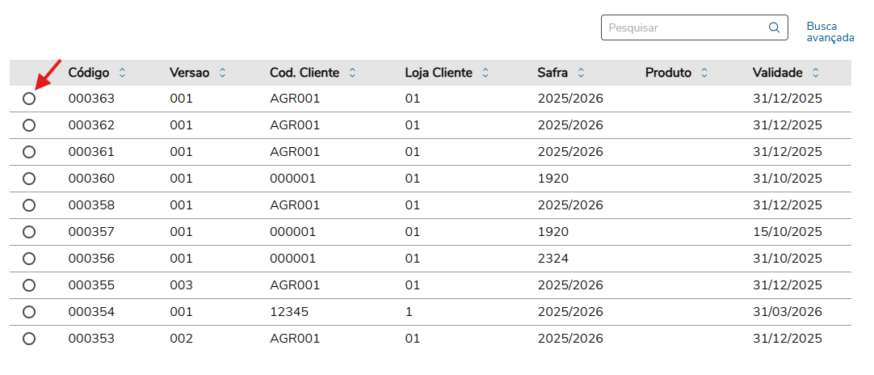Viewport: 874px width, 375px height.
Task: Sort by Loja Cliente arrow icon
Action: [485, 73]
